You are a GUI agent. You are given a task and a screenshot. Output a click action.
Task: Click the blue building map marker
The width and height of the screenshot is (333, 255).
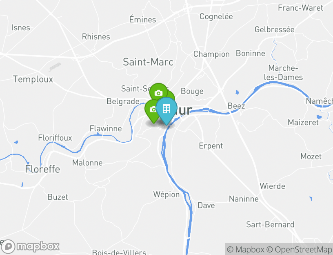pyautogui.click(x=166, y=110)
